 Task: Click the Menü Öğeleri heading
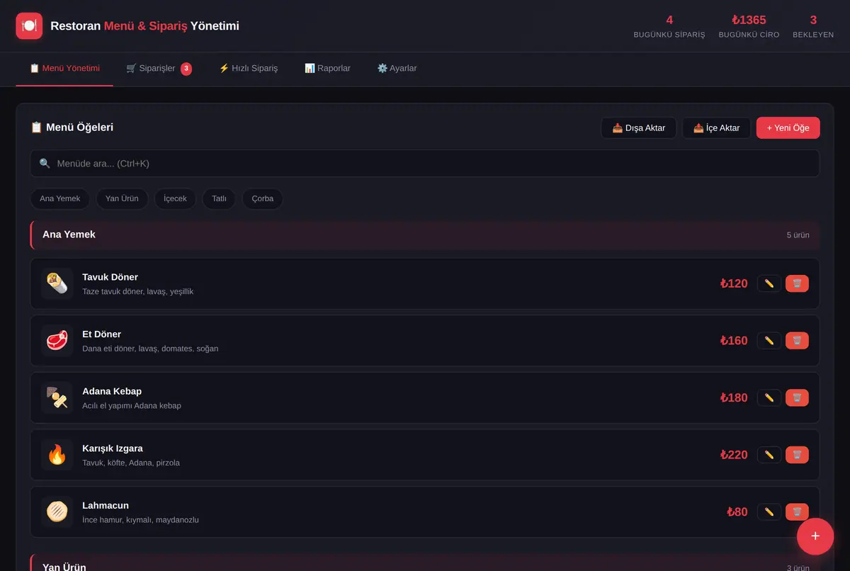coord(72,128)
